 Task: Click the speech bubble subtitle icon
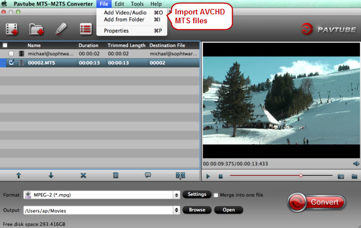click(x=148, y=175)
